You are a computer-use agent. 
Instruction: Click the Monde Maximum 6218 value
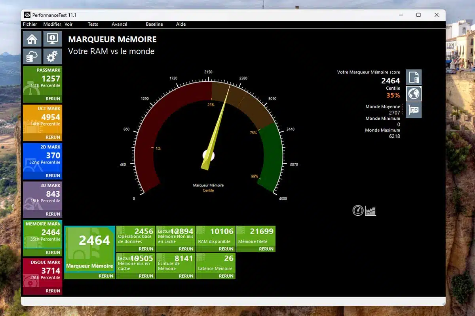[x=394, y=136]
